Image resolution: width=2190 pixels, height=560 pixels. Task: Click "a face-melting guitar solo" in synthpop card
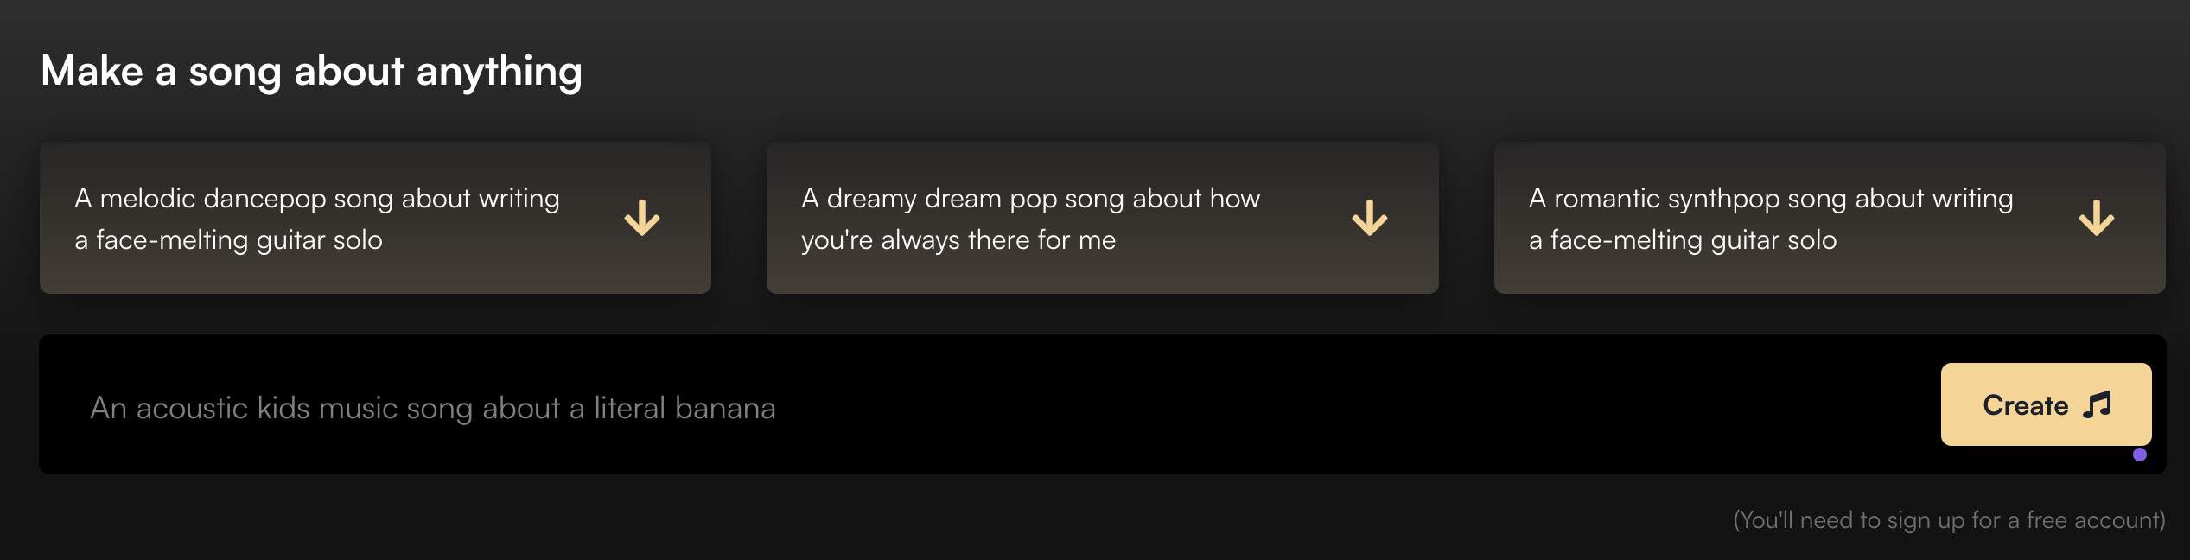pyautogui.click(x=1683, y=240)
